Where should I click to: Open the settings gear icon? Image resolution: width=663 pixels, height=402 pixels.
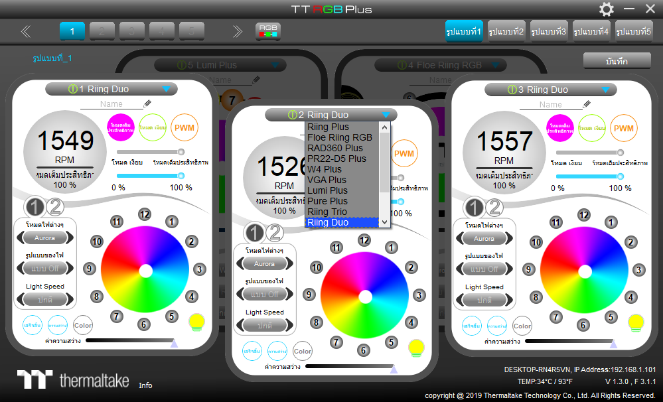click(607, 9)
